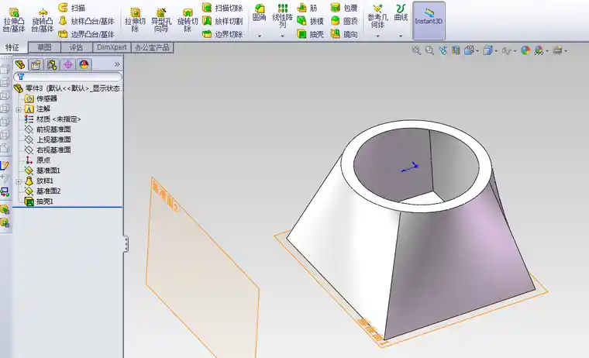
Task: Click the section view icon
Action: 456,50
